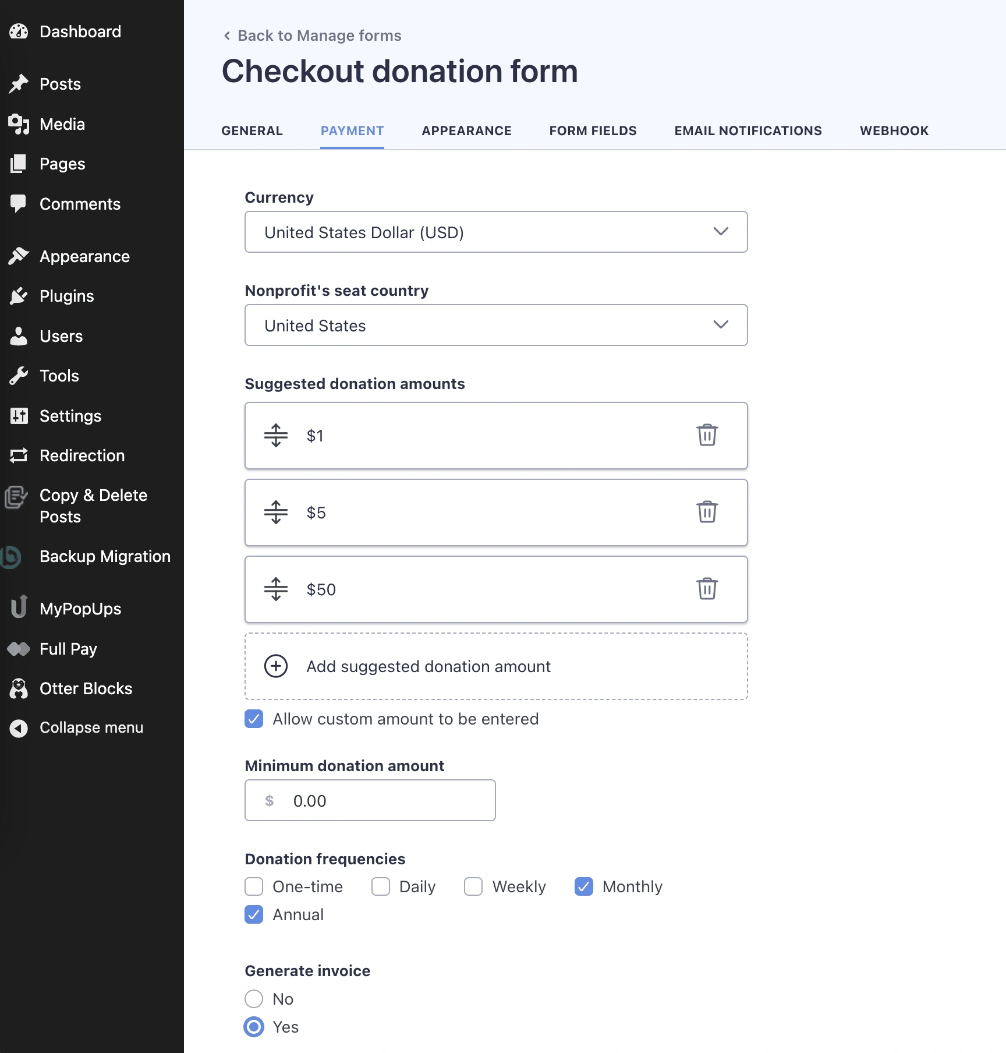Open Otter Blocks in sidebar

tap(86, 688)
